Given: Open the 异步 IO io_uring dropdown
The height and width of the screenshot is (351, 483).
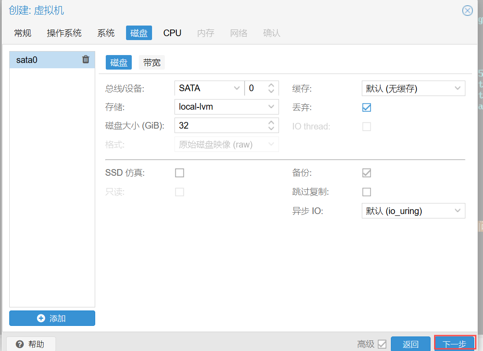Looking at the screenshot, I should coord(457,211).
